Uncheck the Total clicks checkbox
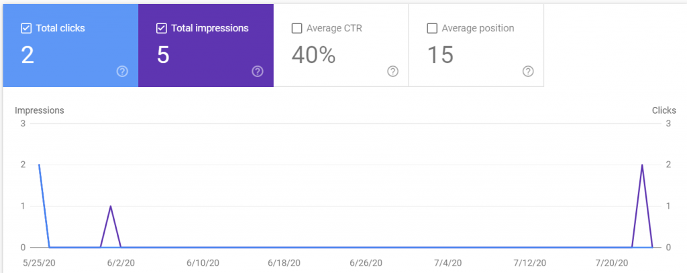 [26, 29]
